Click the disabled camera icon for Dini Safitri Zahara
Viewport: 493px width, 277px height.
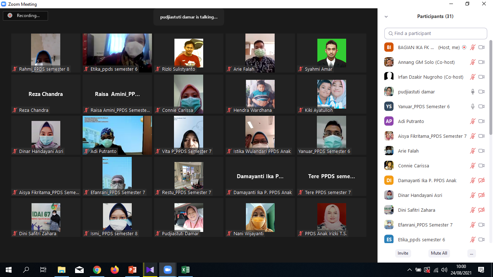point(481,210)
